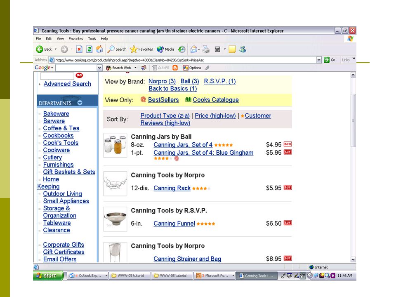Open the Tools menu
396x297 pixels.
92,39
